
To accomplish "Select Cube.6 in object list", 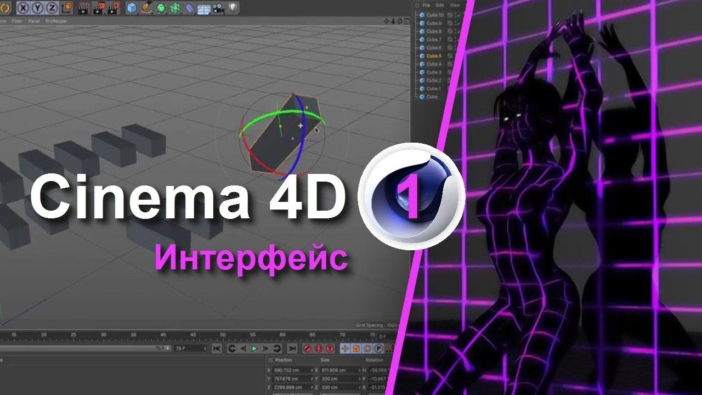I will tap(433, 48).
